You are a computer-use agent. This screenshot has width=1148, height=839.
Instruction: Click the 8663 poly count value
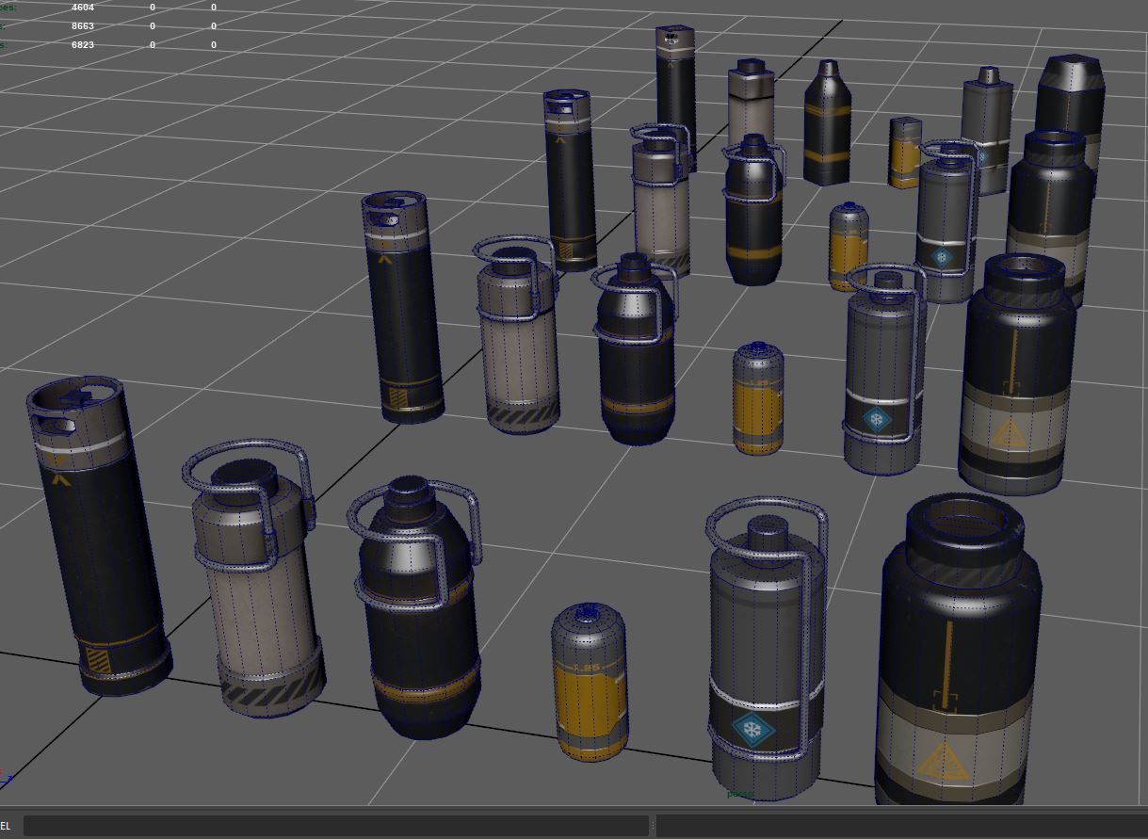(x=83, y=26)
